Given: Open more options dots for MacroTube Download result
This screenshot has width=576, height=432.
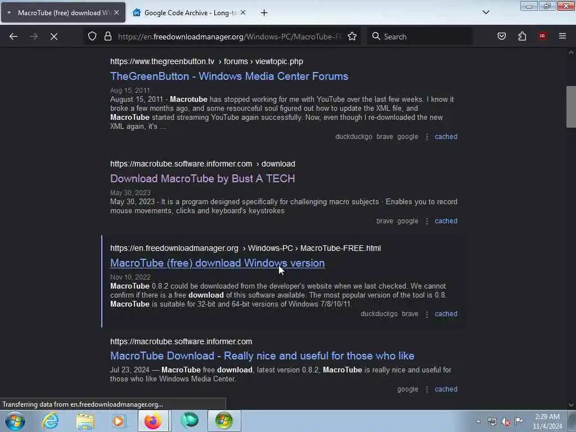Looking at the screenshot, I should (x=427, y=389).
